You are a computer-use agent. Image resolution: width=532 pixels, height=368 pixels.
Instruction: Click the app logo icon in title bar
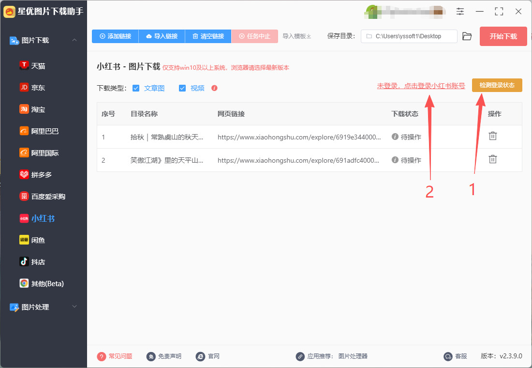[x=10, y=12]
